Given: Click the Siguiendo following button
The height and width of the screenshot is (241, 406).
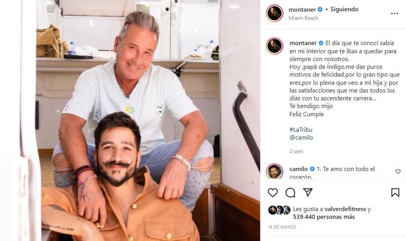Looking at the screenshot, I should (344, 9).
